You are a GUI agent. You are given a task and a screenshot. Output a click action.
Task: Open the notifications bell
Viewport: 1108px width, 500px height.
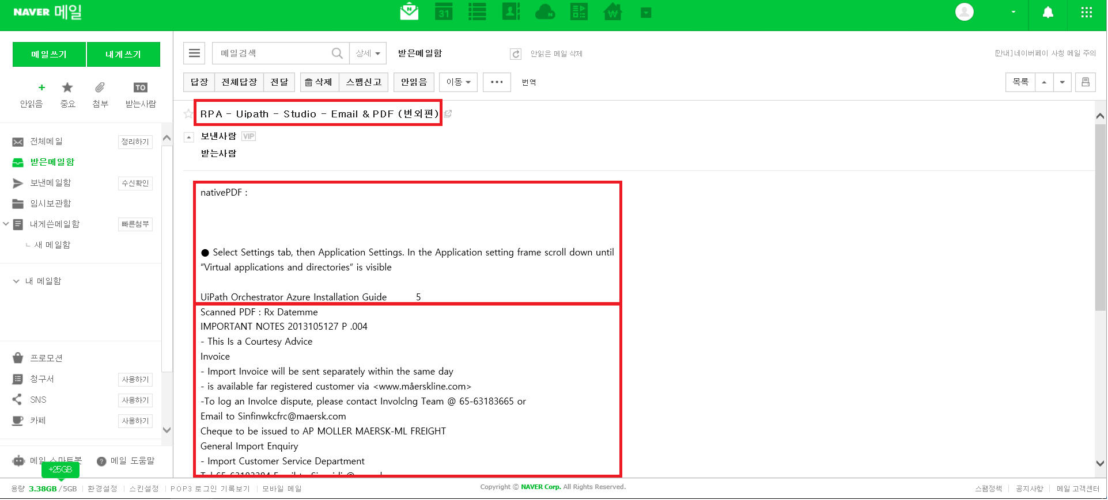(1048, 12)
